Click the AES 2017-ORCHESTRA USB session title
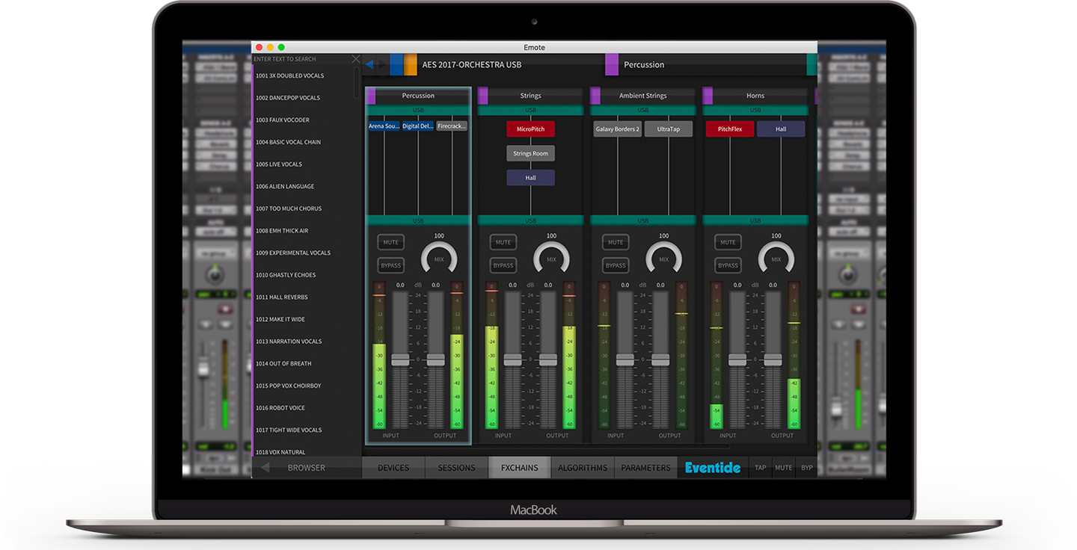 pyautogui.click(x=472, y=64)
